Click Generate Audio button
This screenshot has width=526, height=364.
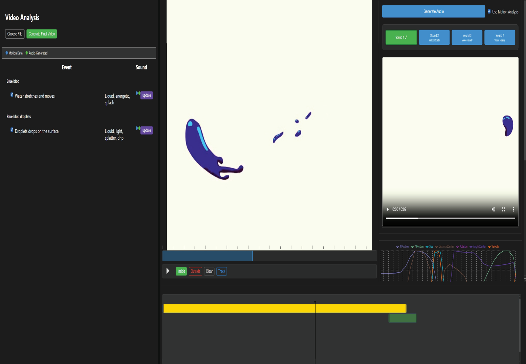433,12
